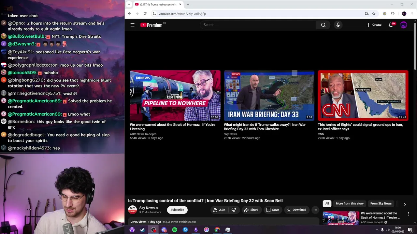Select More from this story chip

pyautogui.click(x=350, y=204)
